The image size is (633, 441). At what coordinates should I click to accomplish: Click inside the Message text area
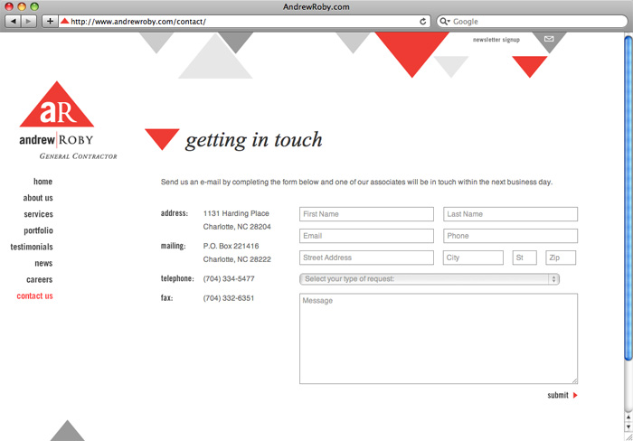(438, 338)
